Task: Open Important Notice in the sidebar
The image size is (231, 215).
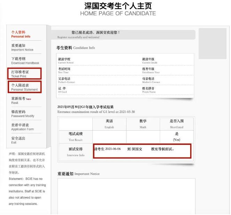Action: (22, 48)
